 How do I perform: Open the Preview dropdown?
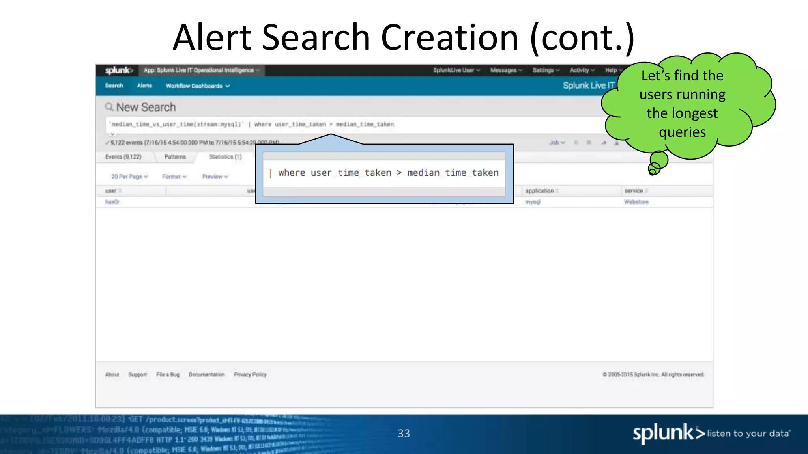[x=215, y=177]
